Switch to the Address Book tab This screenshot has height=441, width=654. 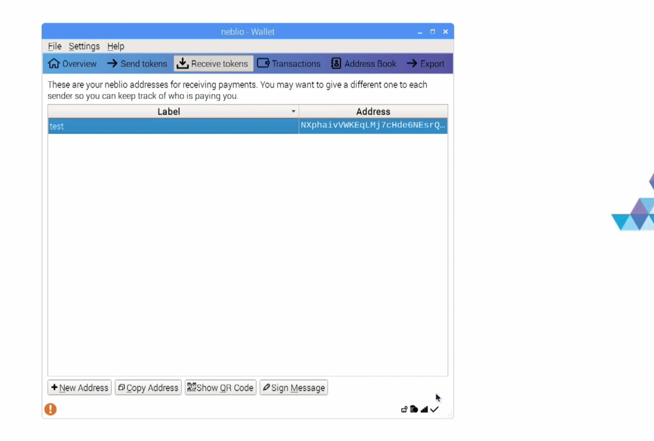(364, 64)
